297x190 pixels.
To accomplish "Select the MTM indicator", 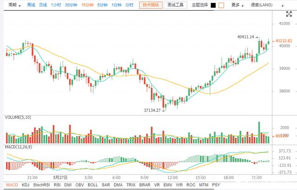I will pyautogui.click(x=204, y=185).
